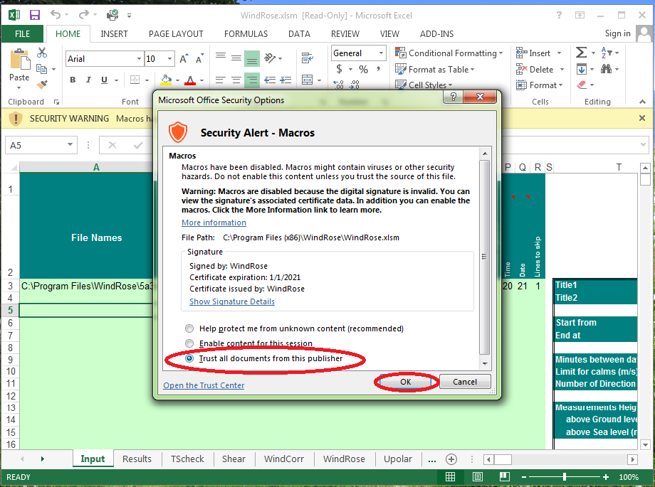This screenshot has width=655, height=487.
Task: Select Trust all documents from this publisher
Action: click(189, 358)
